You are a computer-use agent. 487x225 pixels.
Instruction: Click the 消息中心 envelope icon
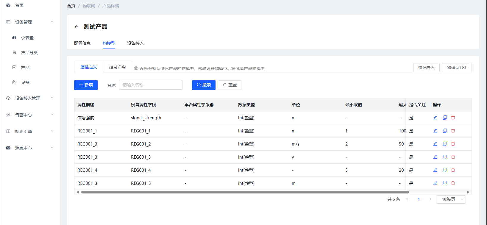[8, 148]
